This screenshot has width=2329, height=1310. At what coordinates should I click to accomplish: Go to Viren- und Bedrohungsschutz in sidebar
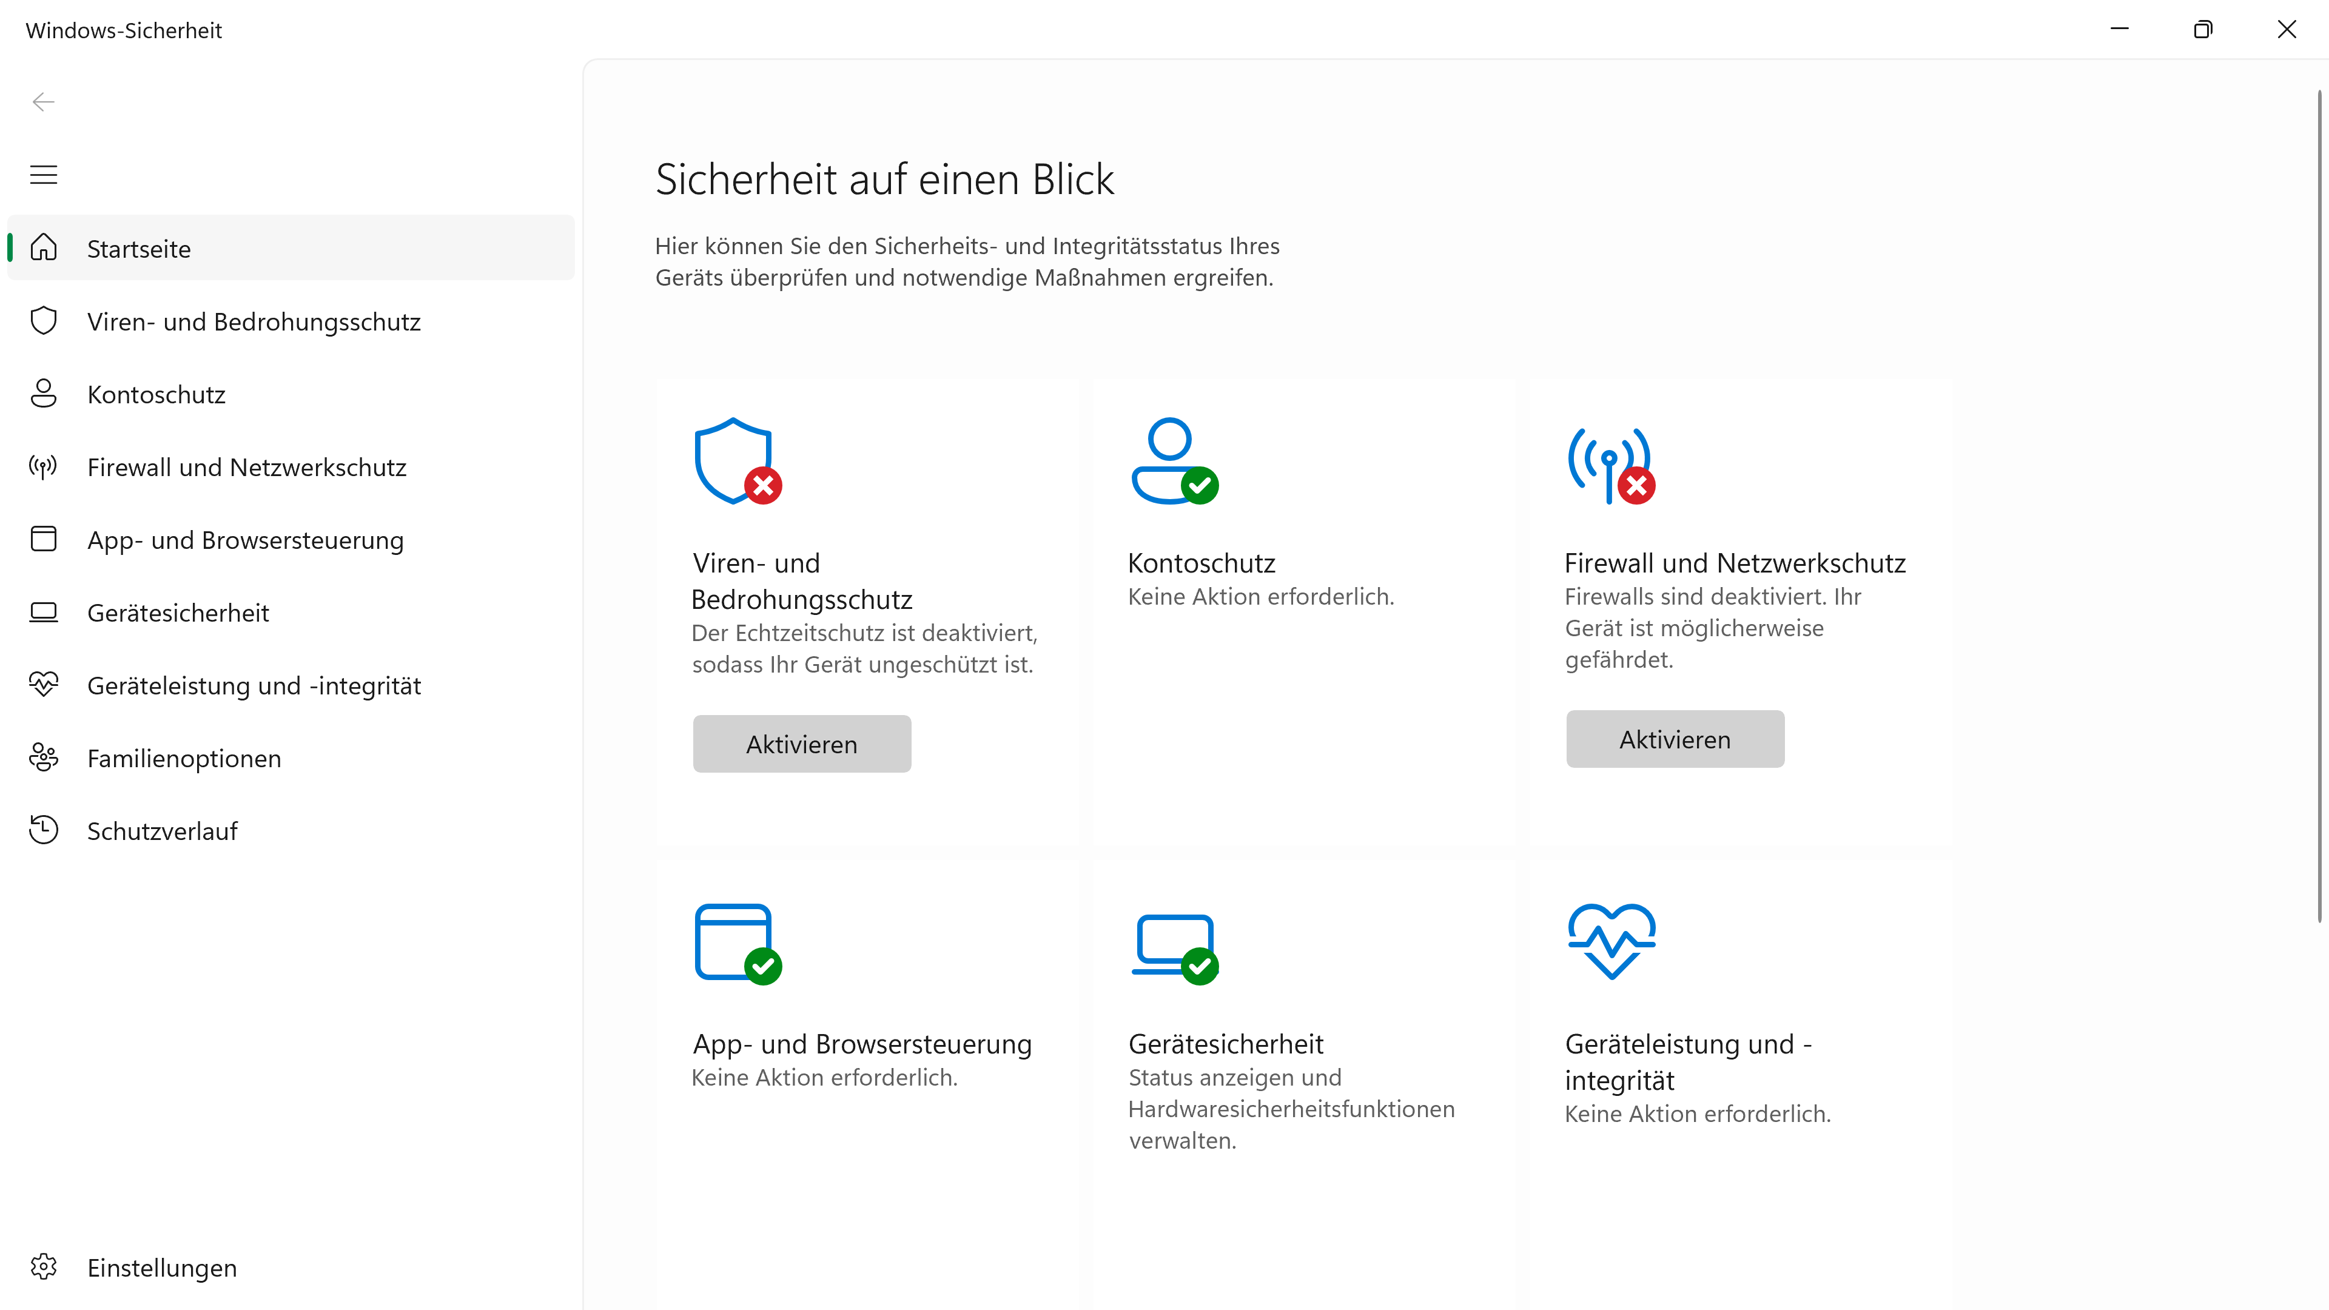click(x=291, y=321)
